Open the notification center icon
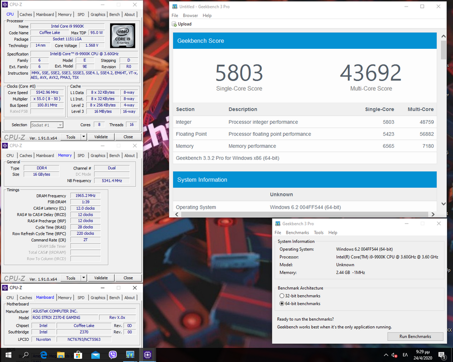Screen dimensions: 453x362 pos(442,355)
